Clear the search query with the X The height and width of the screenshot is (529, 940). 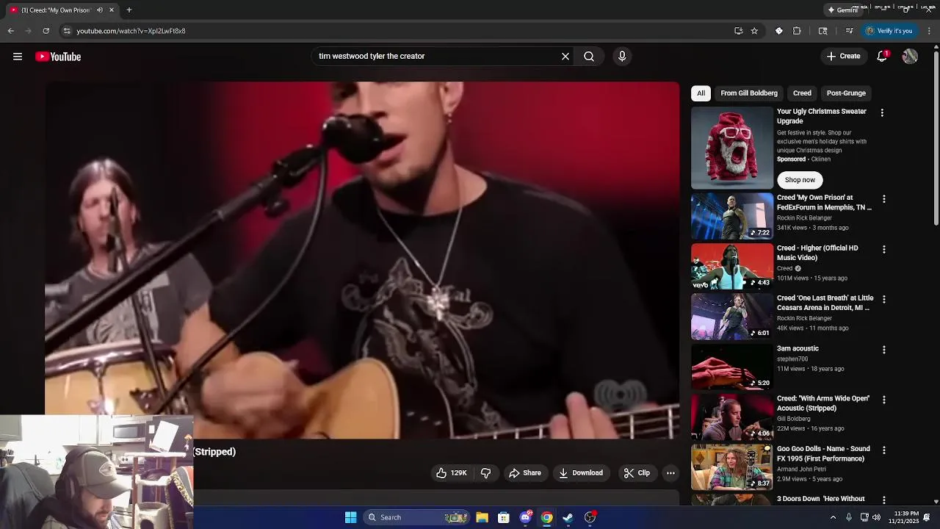[x=565, y=57]
